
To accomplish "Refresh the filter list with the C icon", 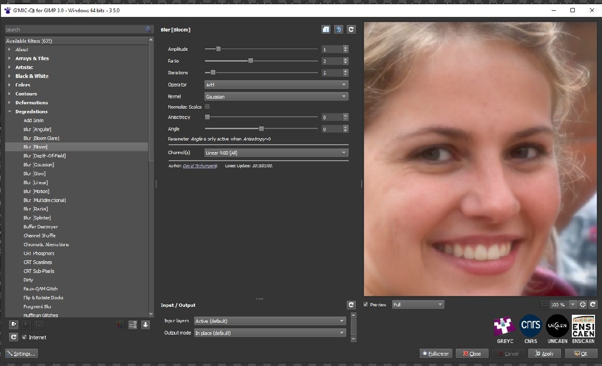I will click(13, 336).
